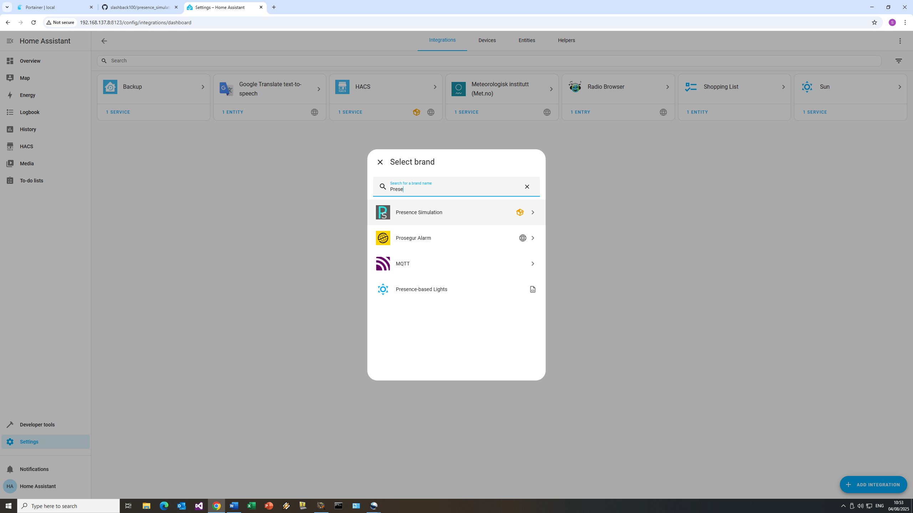Go back with the settings back arrow
The width and height of the screenshot is (913, 513).
104,41
